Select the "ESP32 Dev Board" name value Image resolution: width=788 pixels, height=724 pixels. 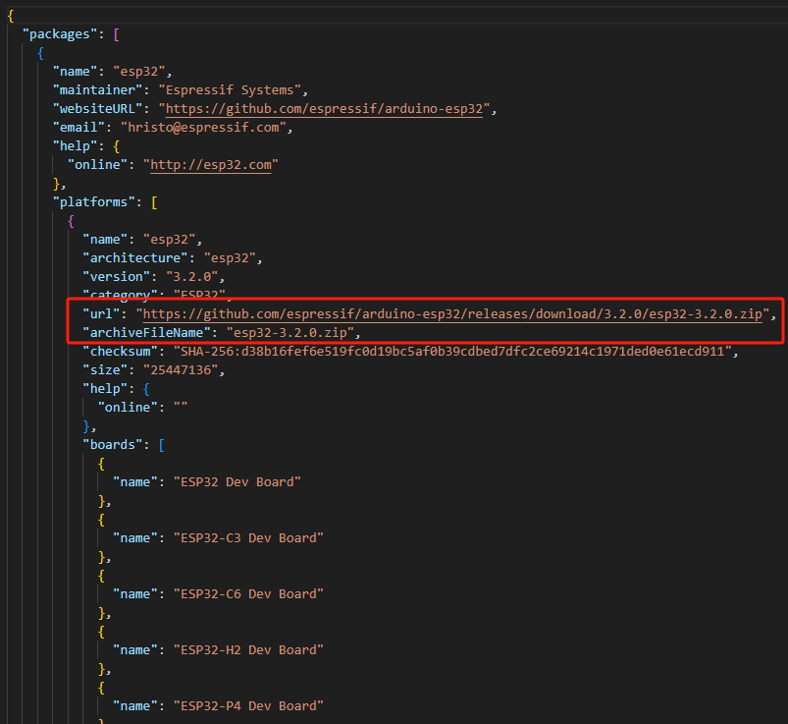[237, 482]
